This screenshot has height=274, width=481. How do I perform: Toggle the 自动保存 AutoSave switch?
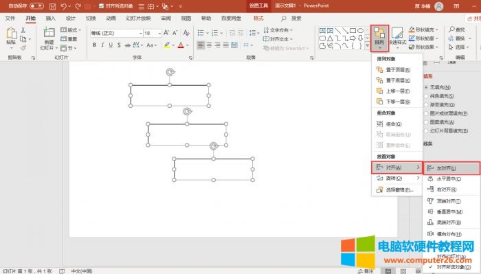36,5
